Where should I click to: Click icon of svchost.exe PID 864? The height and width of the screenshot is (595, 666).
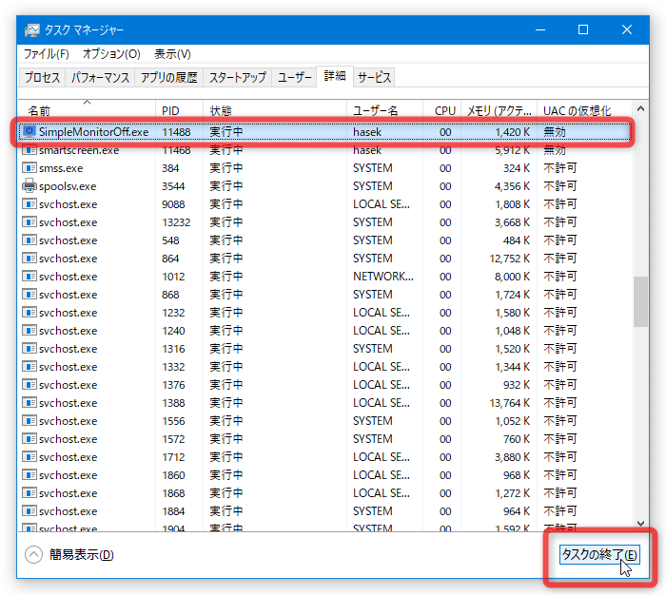point(29,258)
